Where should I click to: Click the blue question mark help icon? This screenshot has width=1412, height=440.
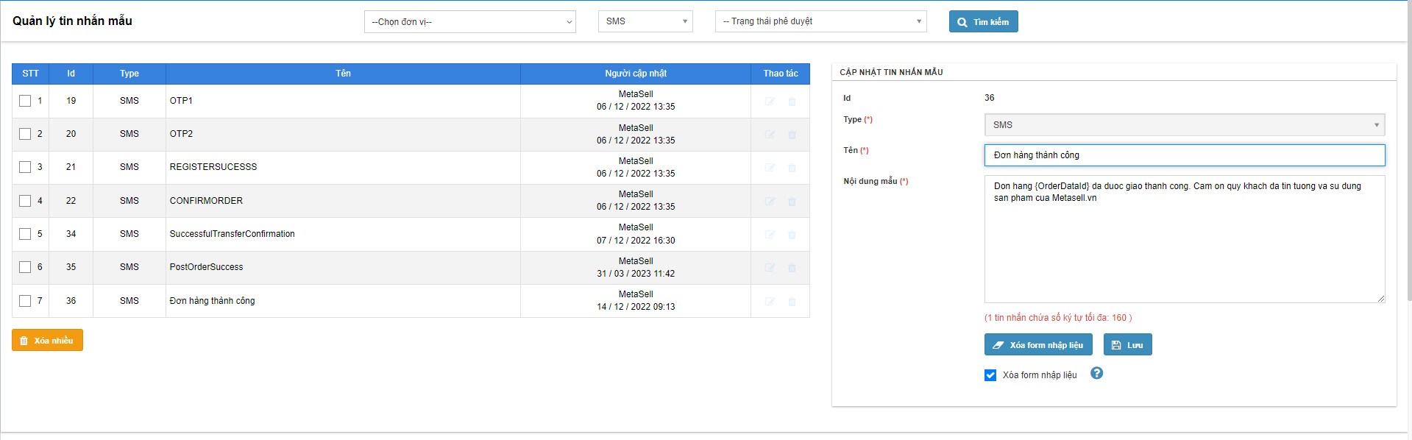(1096, 373)
